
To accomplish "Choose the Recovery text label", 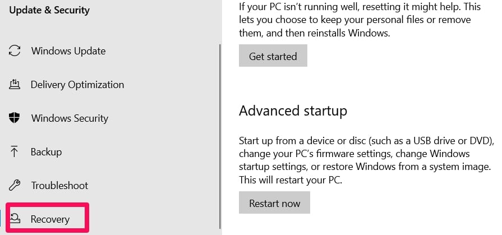I will (50, 219).
